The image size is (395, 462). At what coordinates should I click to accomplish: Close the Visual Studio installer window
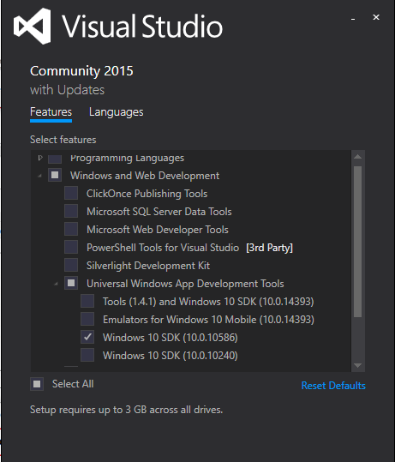[376, 17]
